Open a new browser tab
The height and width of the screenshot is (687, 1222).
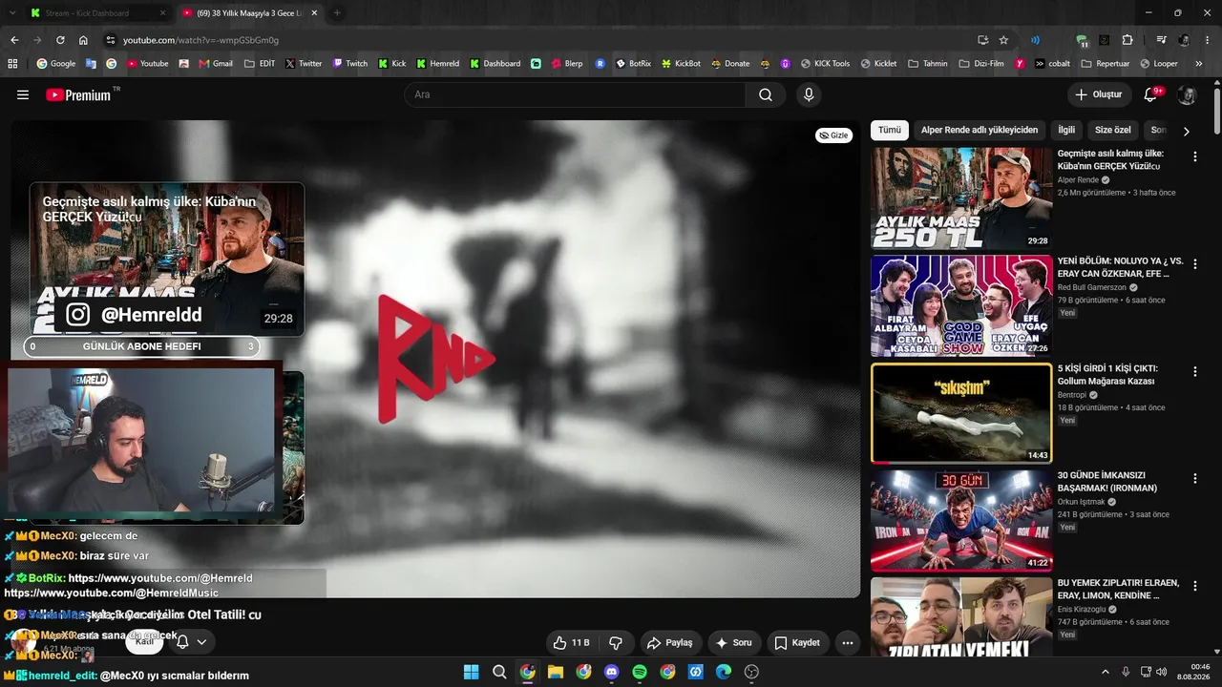click(337, 13)
